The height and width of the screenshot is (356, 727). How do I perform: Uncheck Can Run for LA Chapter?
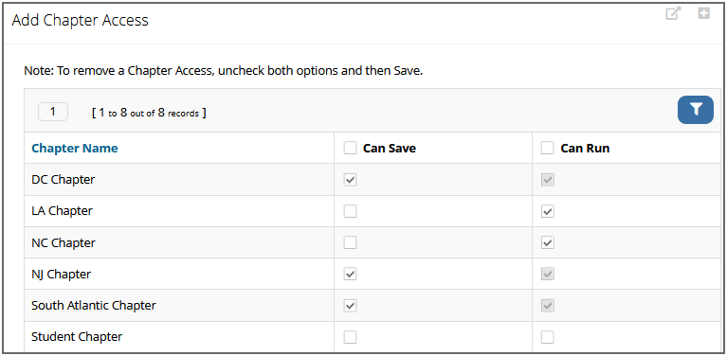click(x=548, y=211)
